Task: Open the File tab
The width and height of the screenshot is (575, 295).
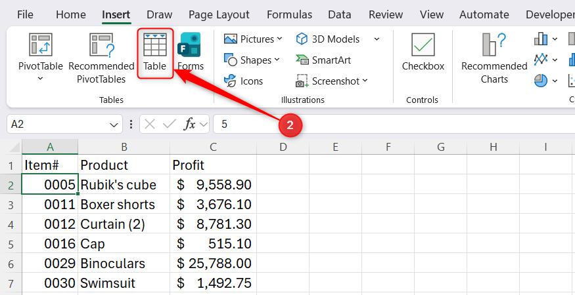Action: point(25,14)
